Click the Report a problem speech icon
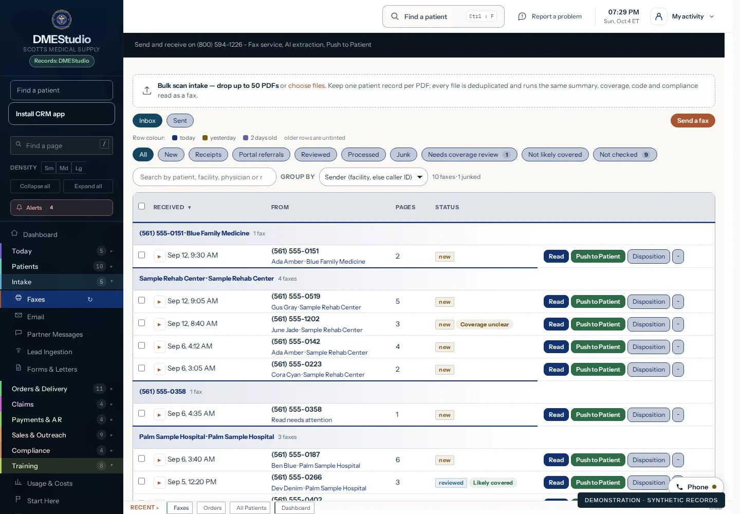740x514 pixels. (x=522, y=16)
